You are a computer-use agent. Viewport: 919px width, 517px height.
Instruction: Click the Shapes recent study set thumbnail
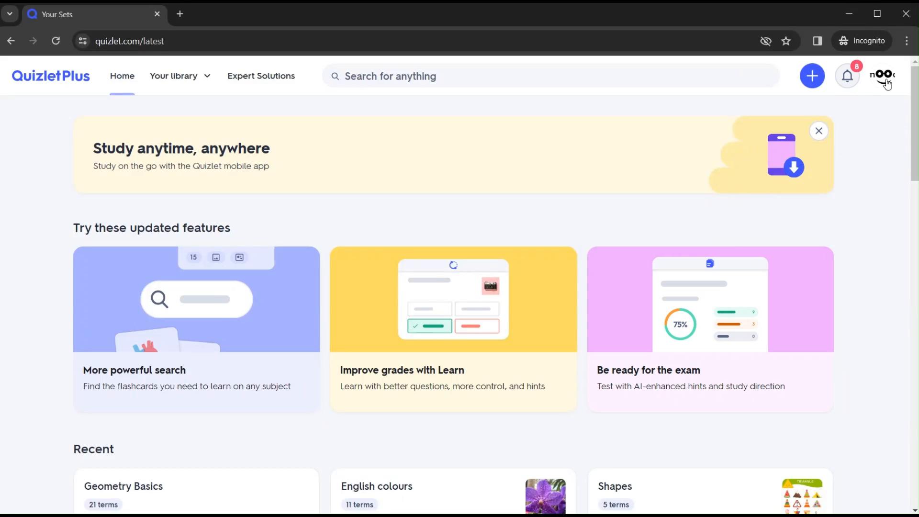point(802,492)
